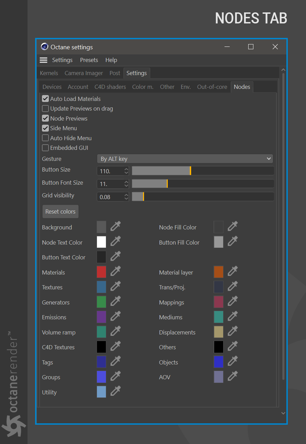Click the white Node Text Color swatch
Viewport: 306px width, 444px height.
tap(101, 242)
